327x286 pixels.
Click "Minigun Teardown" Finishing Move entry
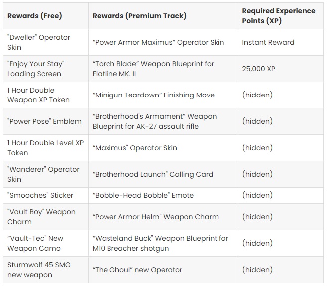click(153, 95)
